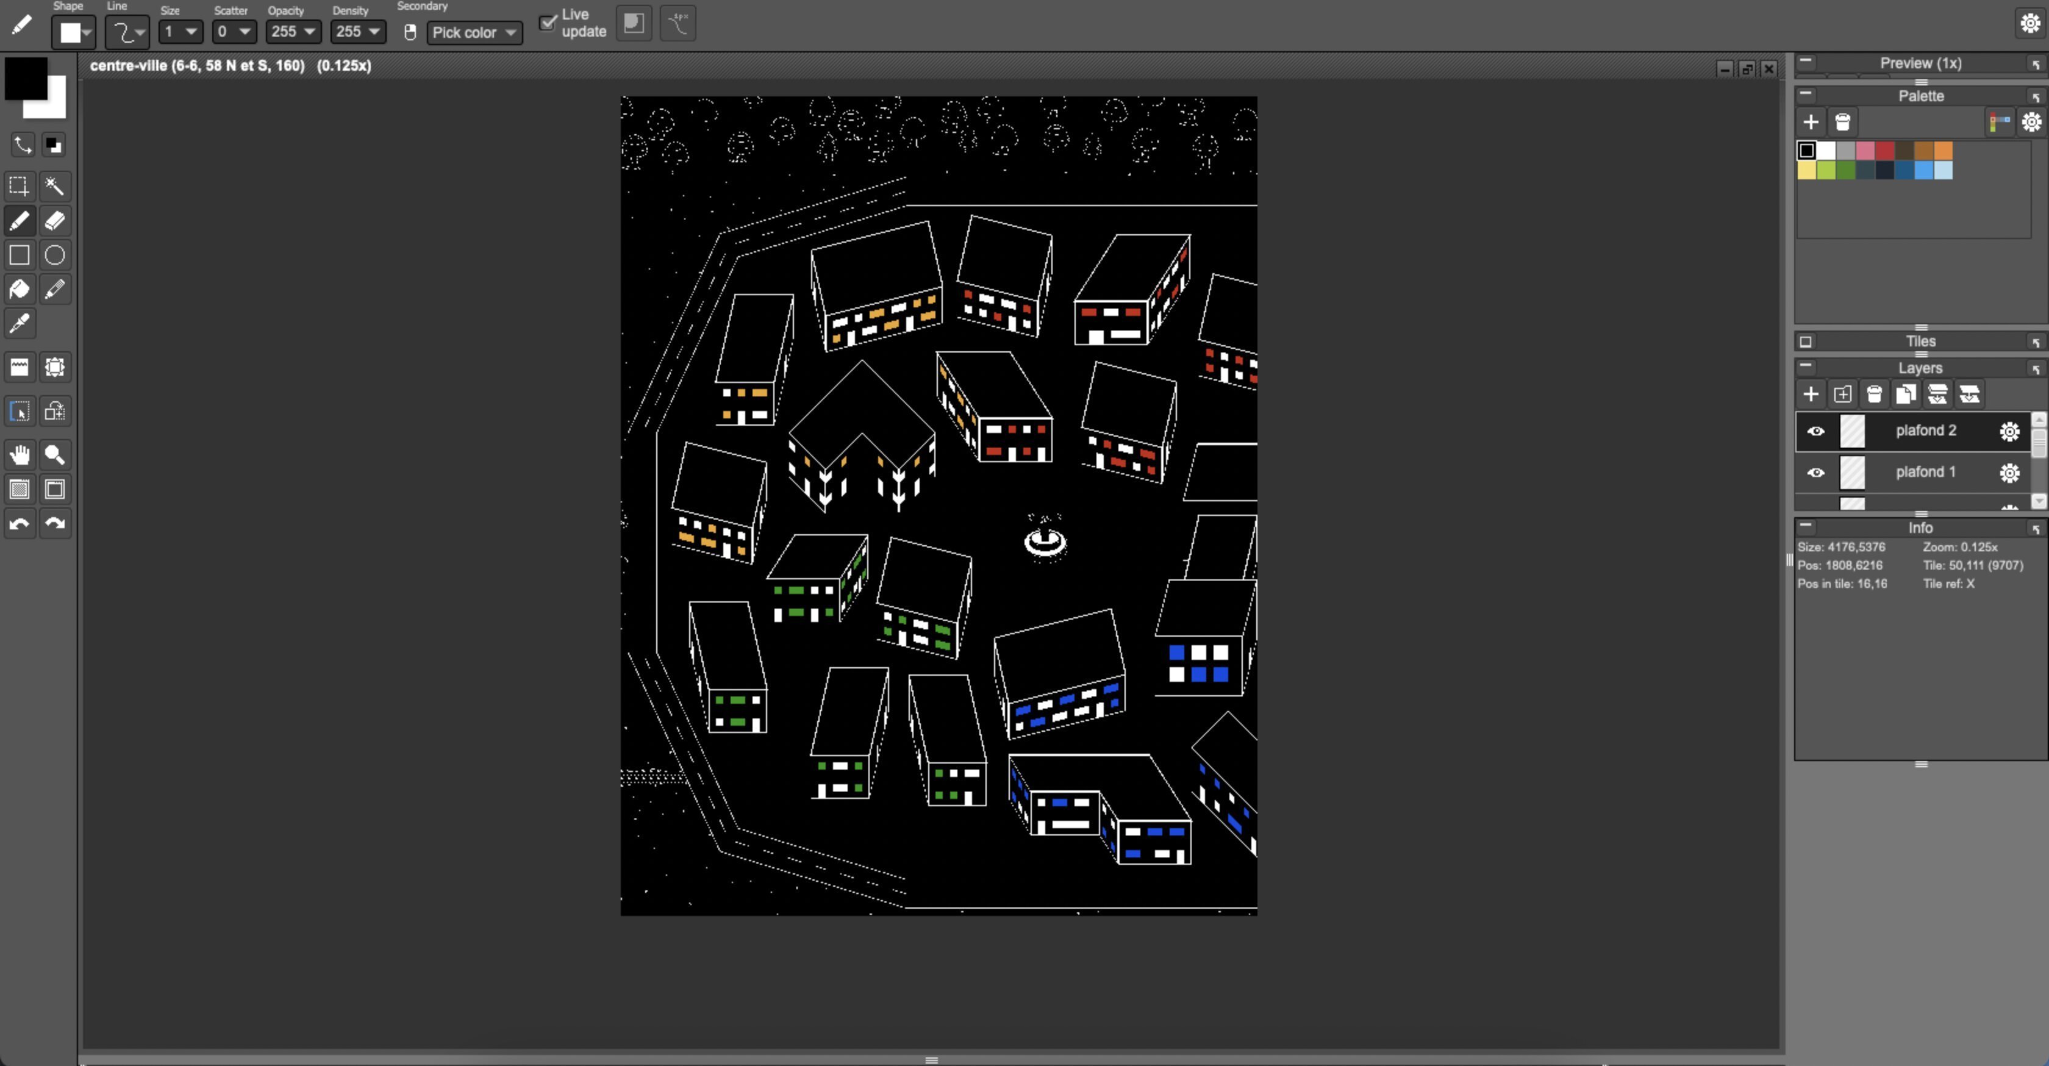Open the Scatter value dropdown

(234, 32)
